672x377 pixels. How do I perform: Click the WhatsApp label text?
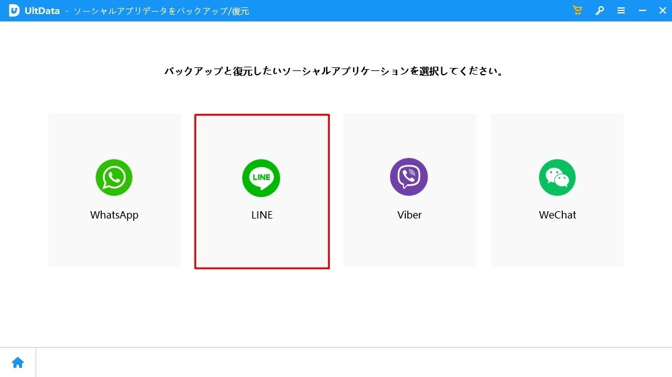[x=114, y=215]
